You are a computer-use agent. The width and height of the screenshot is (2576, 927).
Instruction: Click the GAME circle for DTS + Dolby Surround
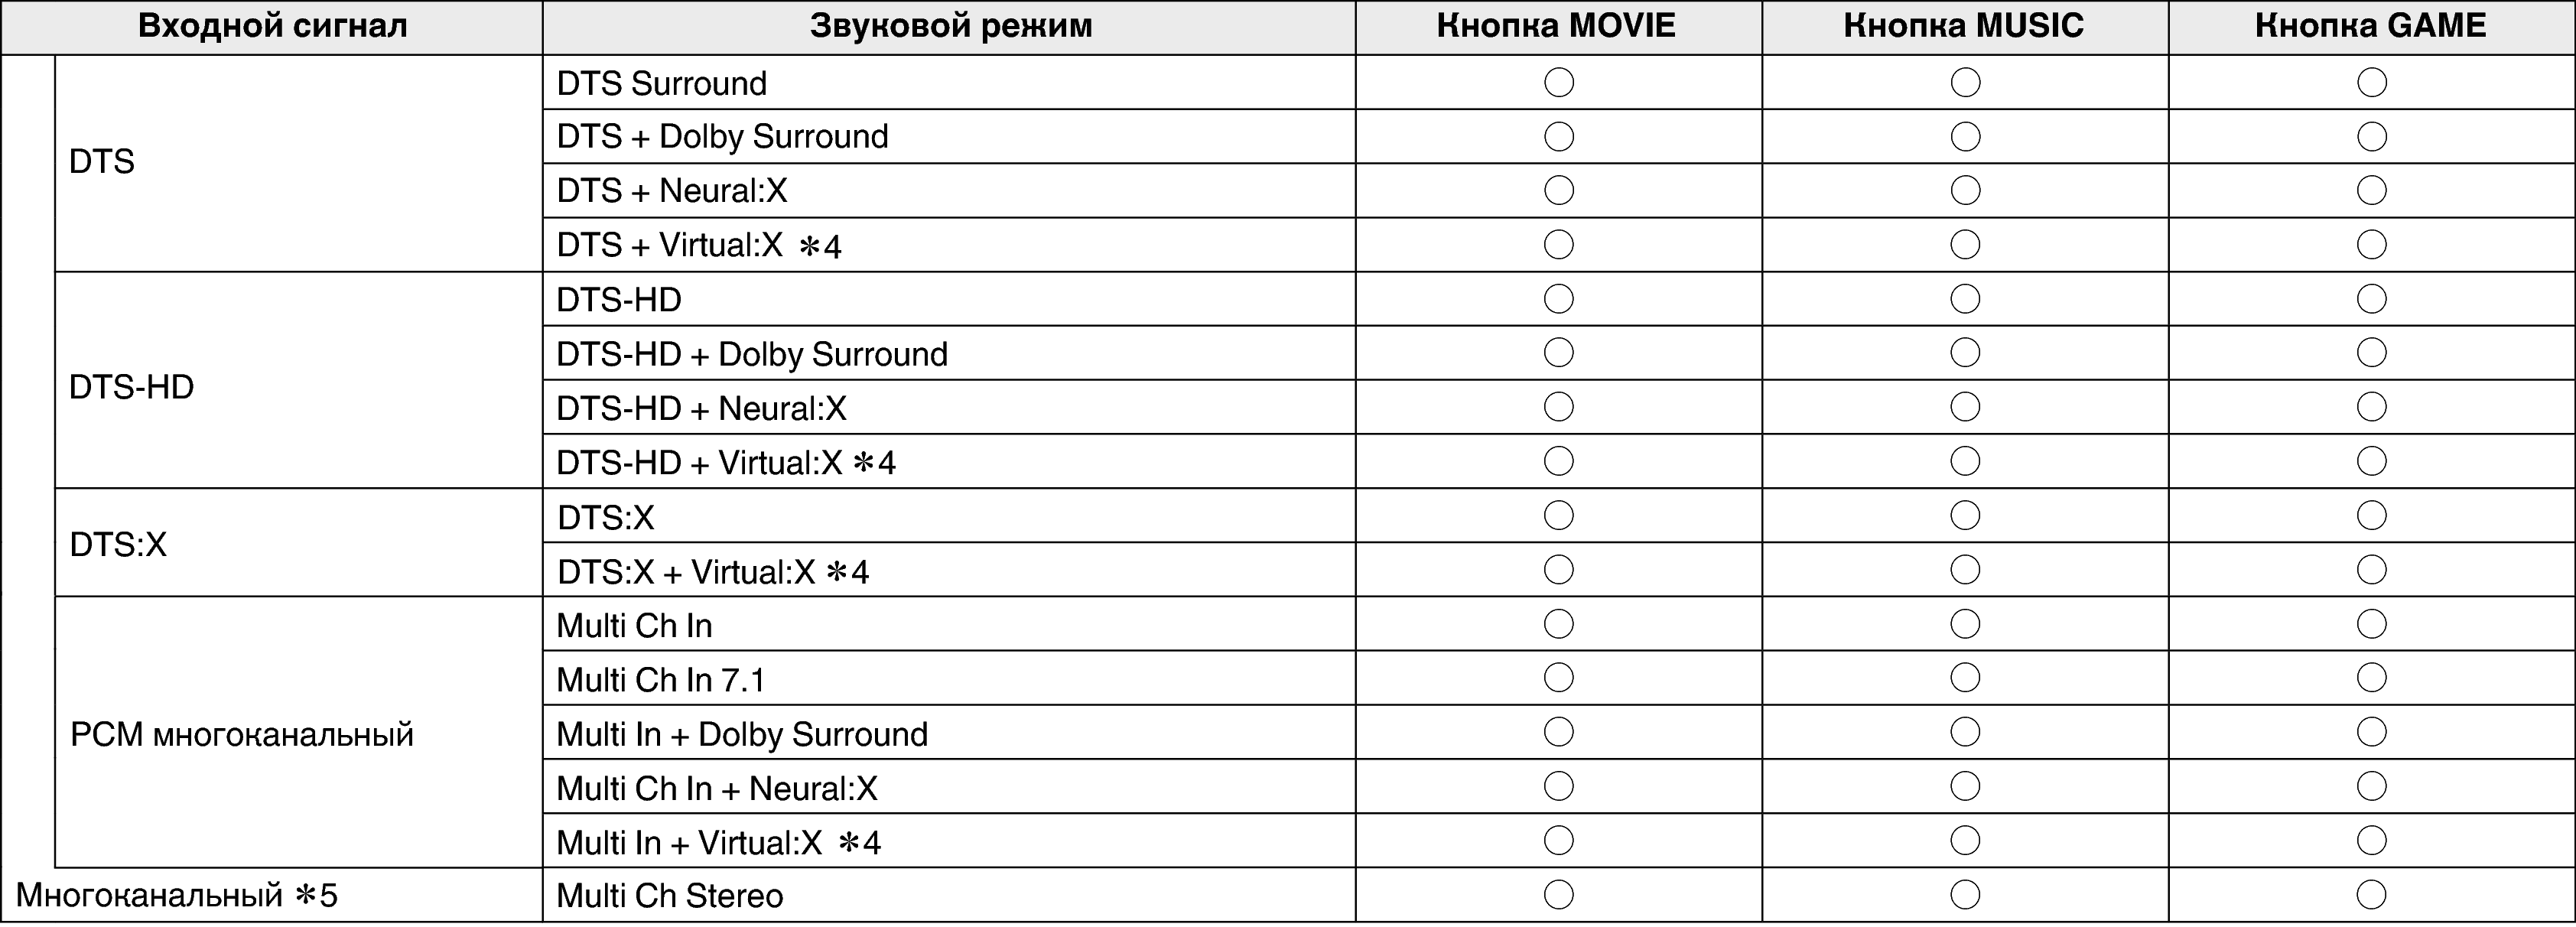tap(2371, 136)
